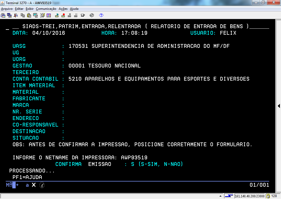Click the Copy icon in the toolbar
This screenshot has width=281, height=199.
[x=23, y=15]
